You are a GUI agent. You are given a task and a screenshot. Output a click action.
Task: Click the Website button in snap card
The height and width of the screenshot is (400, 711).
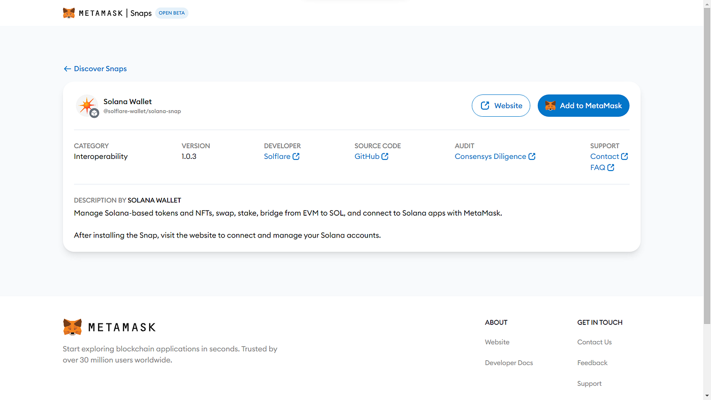[501, 106]
